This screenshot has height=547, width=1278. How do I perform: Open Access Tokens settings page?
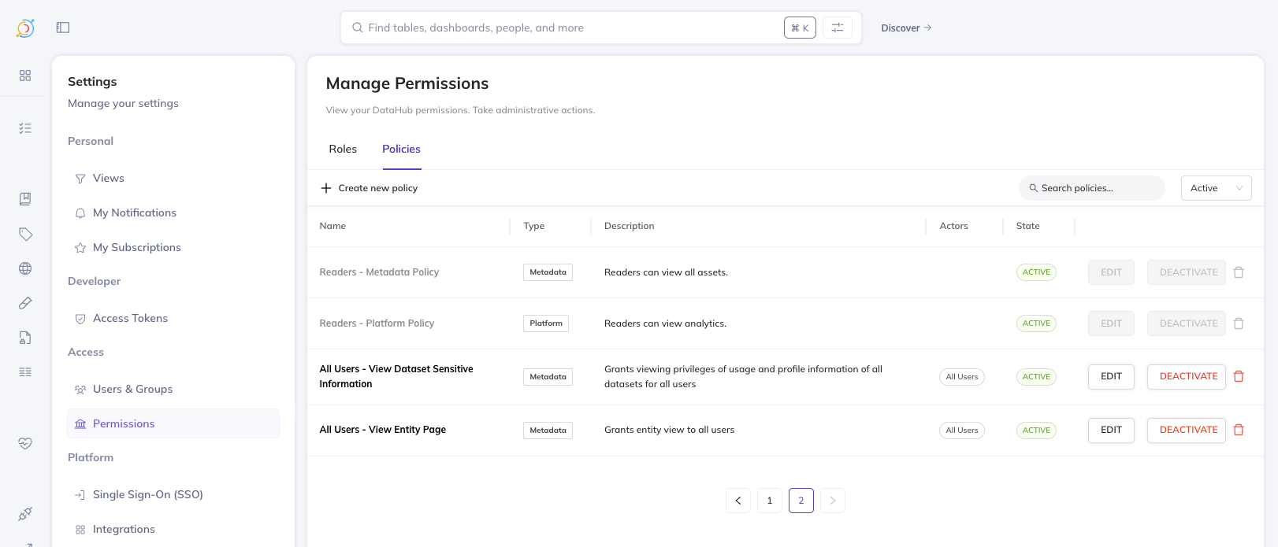(130, 318)
